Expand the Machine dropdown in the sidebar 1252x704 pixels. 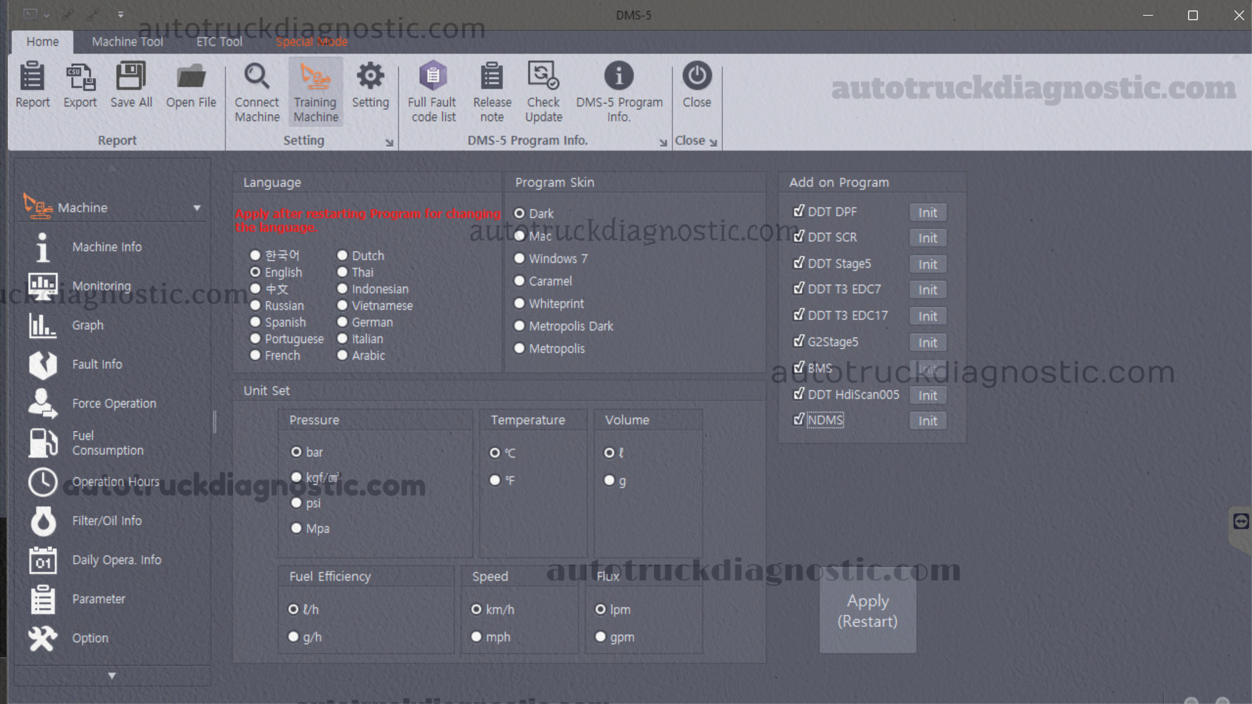pos(197,208)
